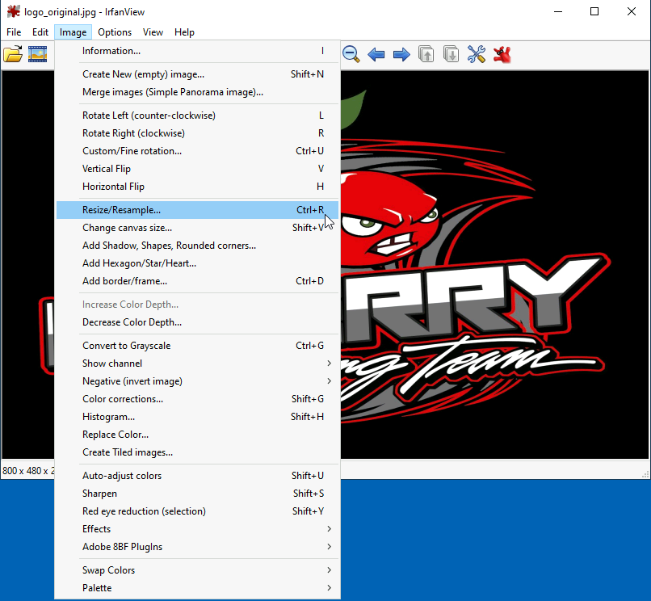The image size is (651, 601).
Task: Expand the Effects submenu
Action: (197, 529)
